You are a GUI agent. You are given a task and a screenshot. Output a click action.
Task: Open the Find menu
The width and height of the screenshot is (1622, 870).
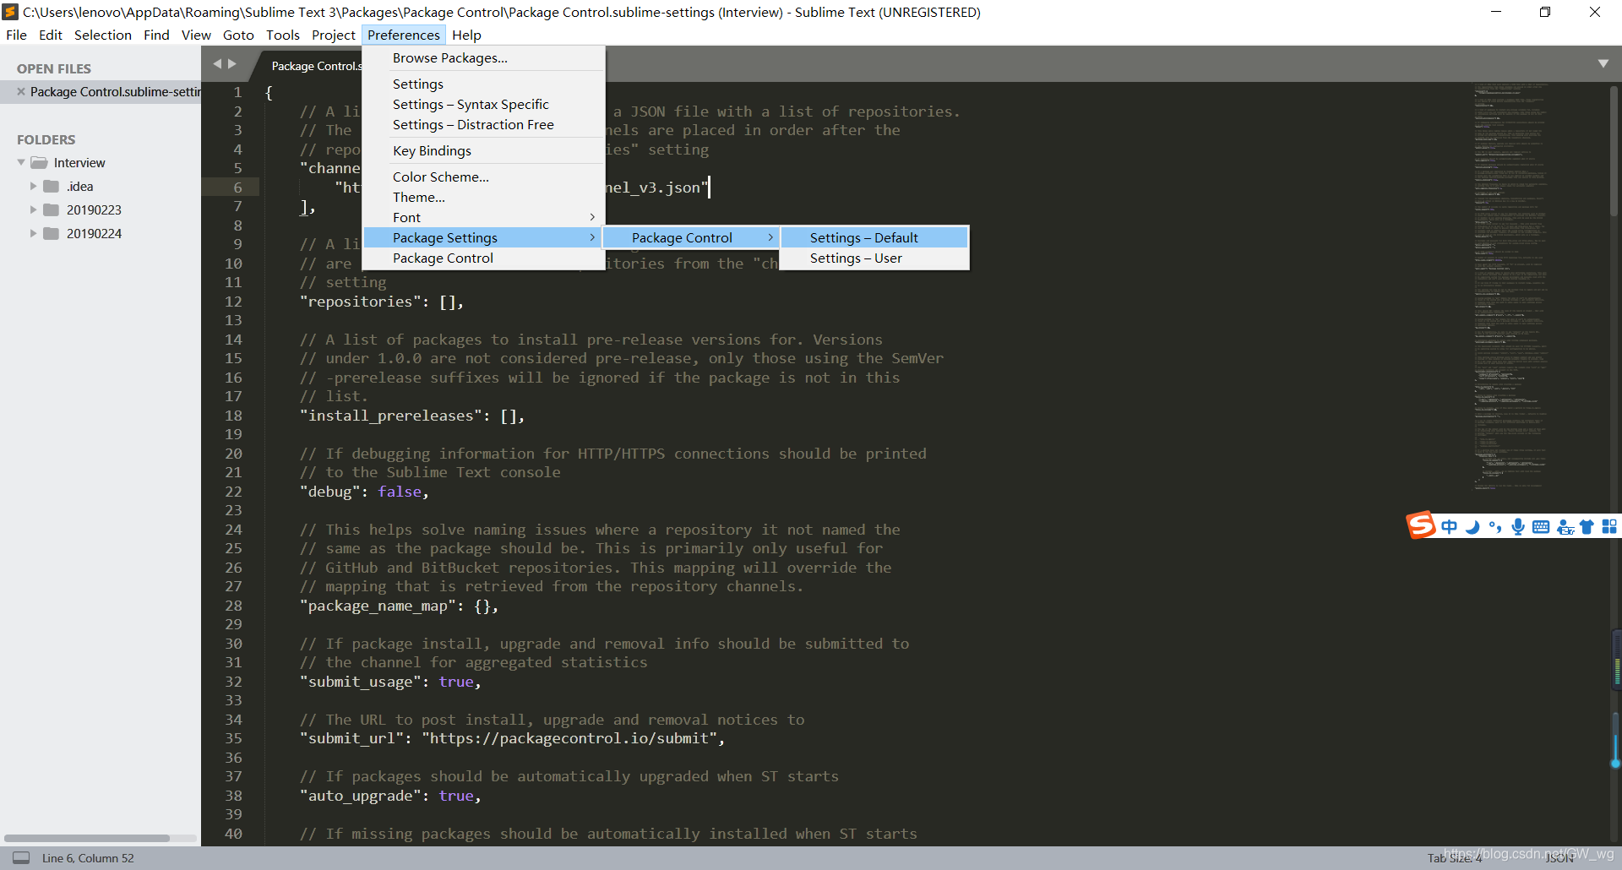[x=156, y=35]
